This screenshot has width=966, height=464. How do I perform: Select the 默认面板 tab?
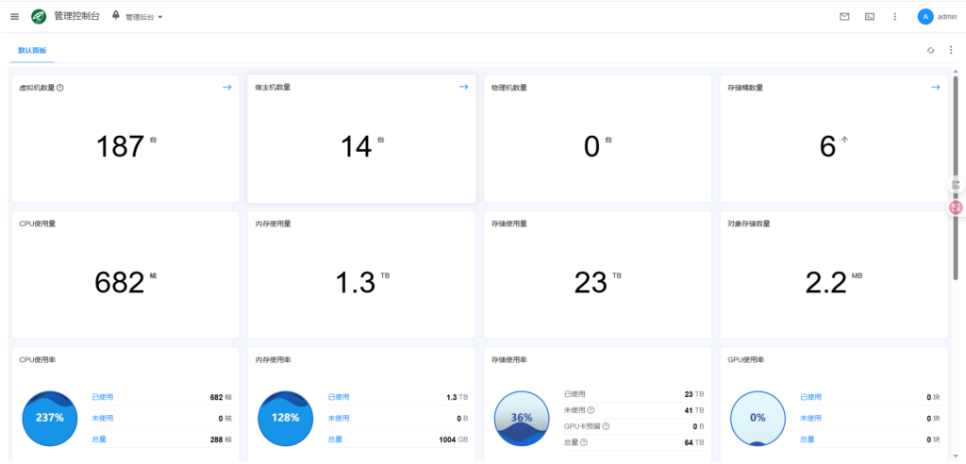pos(32,50)
